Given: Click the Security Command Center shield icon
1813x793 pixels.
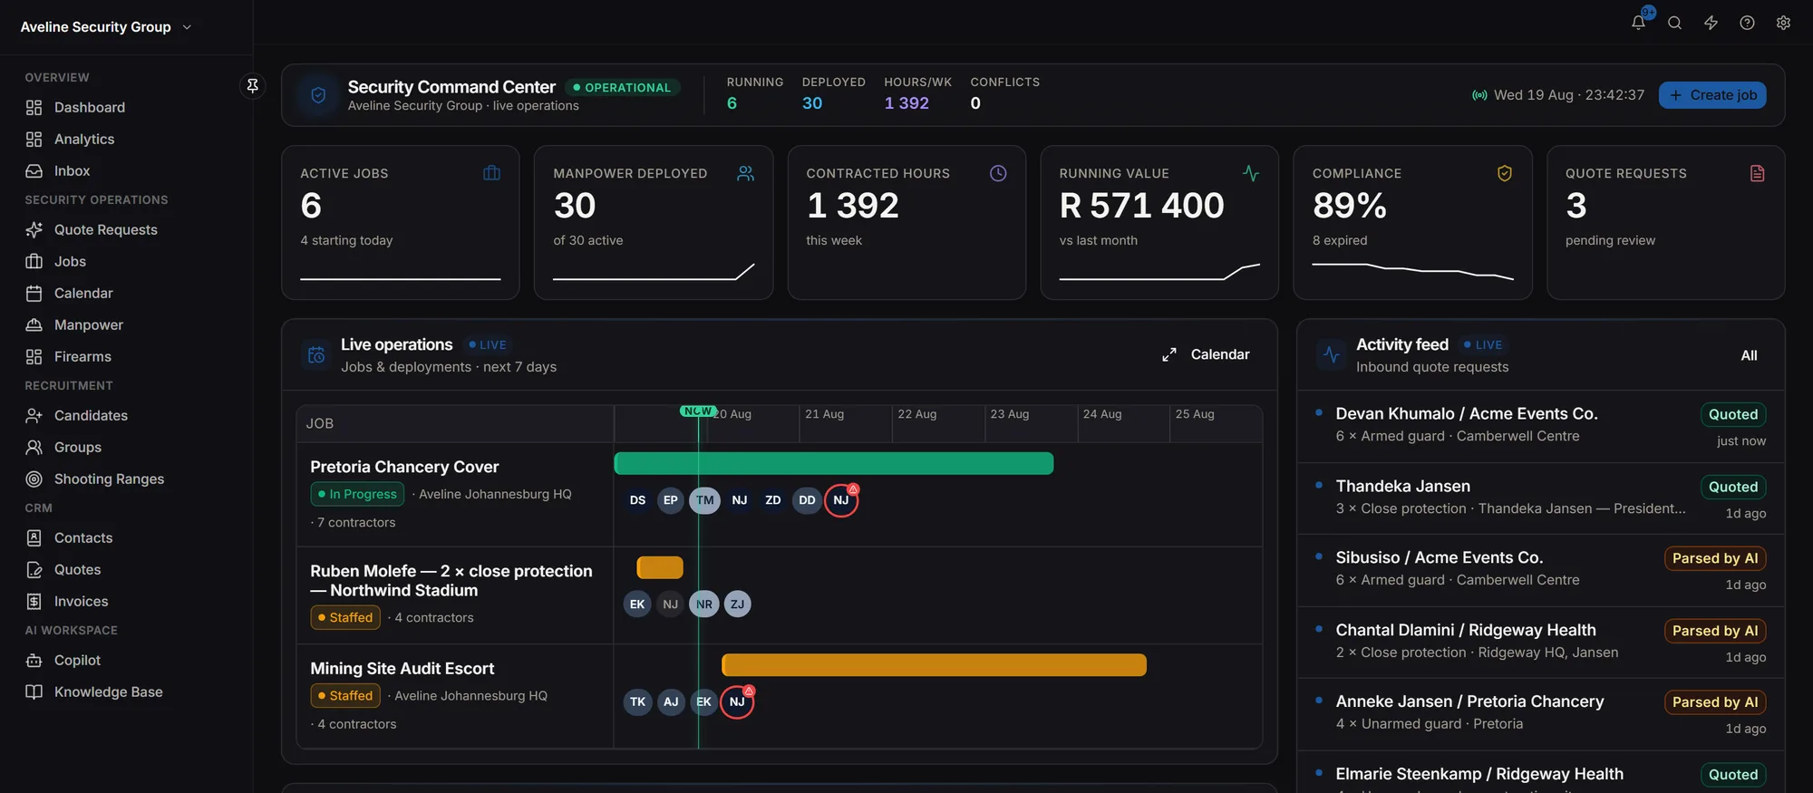Looking at the screenshot, I should (318, 95).
